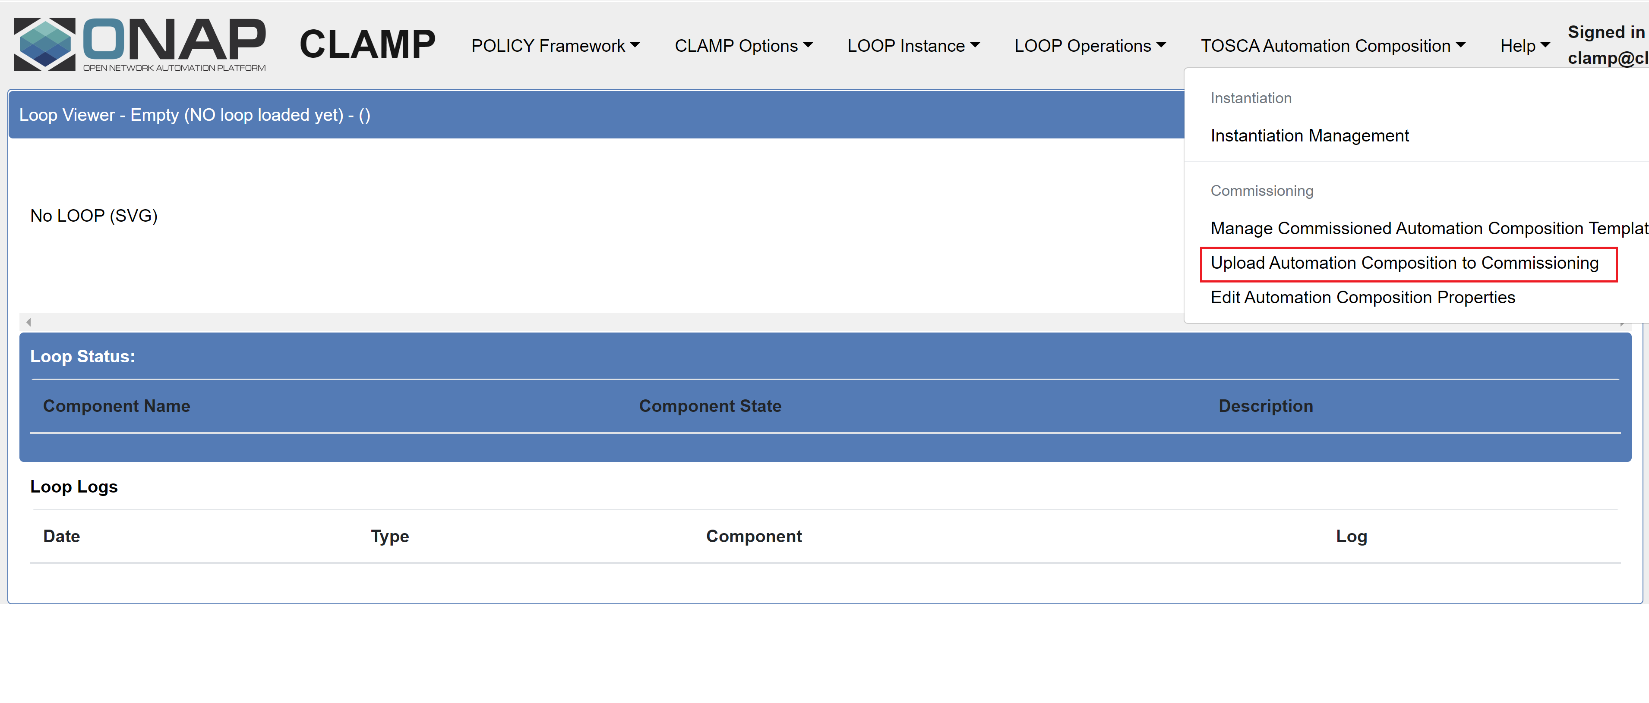Click the Instantiation section header in menu

tap(1251, 98)
